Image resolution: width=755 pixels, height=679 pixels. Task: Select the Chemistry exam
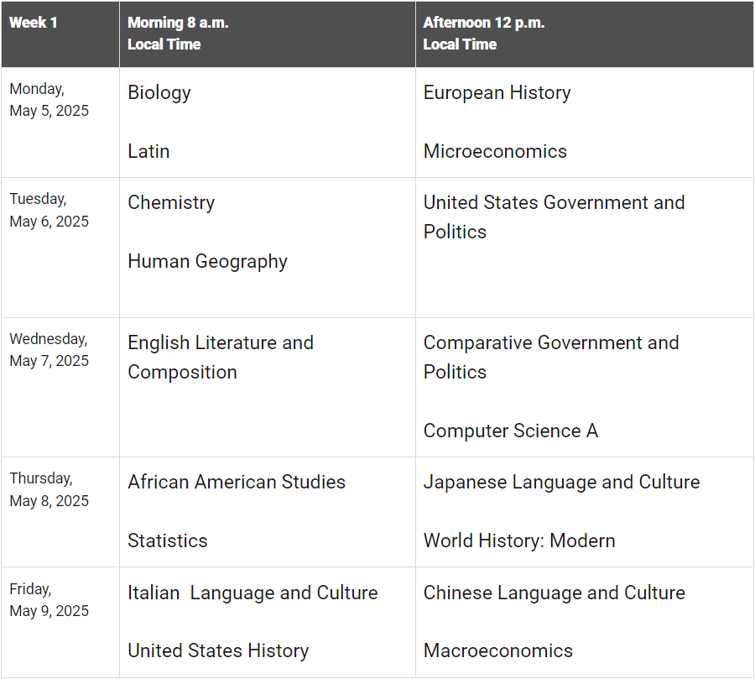pyautogui.click(x=171, y=202)
